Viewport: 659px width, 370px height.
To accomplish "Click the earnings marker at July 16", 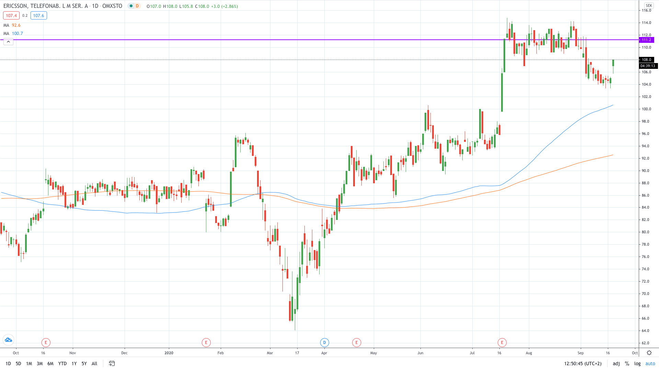I will [x=502, y=342].
